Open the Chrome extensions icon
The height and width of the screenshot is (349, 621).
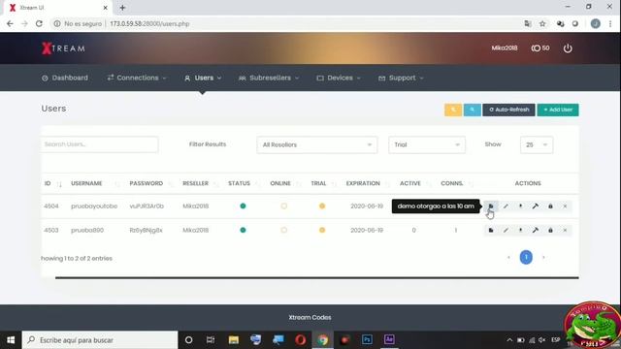(x=560, y=23)
